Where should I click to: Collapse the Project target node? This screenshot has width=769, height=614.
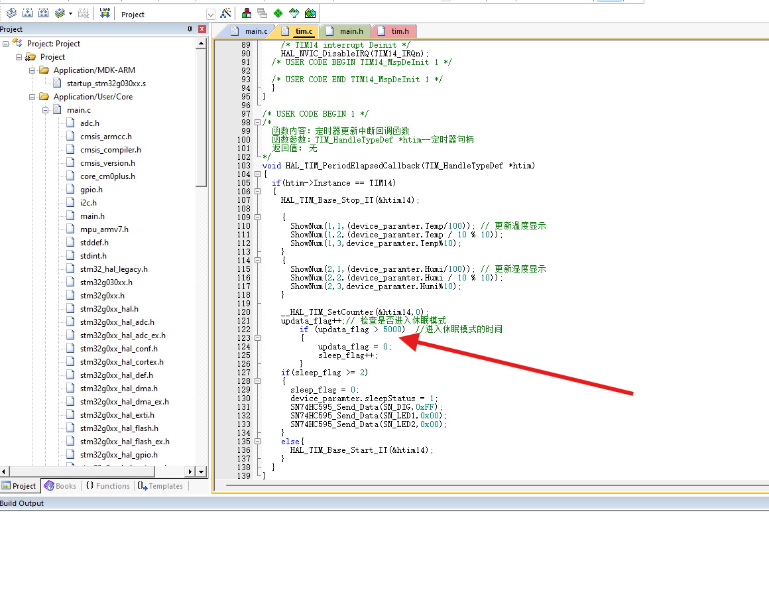click(19, 57)
